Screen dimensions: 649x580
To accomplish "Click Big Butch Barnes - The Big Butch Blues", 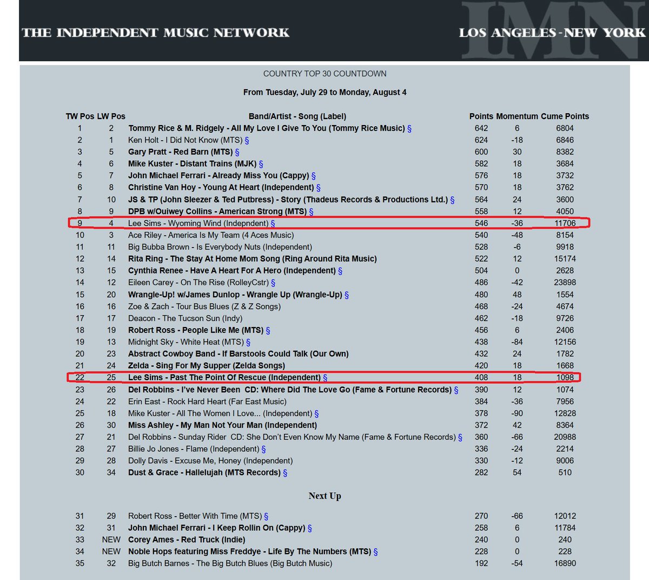I will pyautogui.click(x=230, y=564).
